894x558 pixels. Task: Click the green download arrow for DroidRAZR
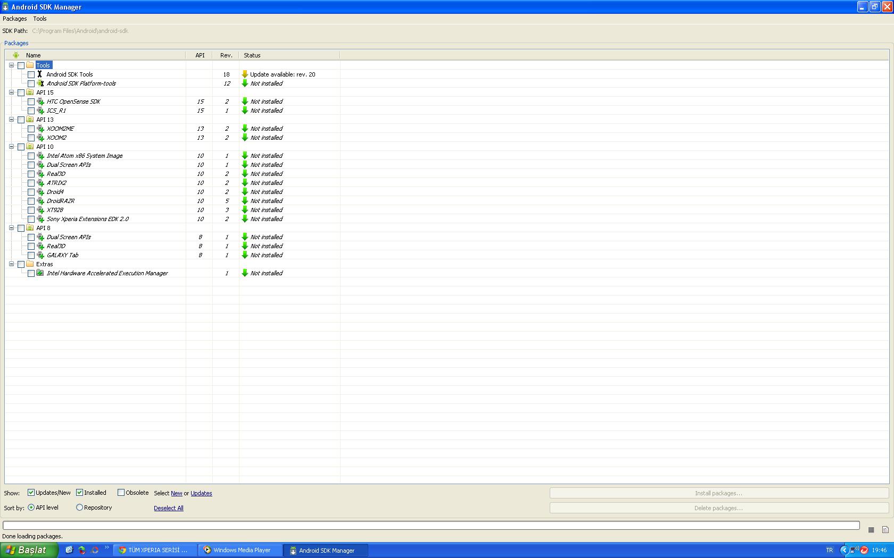click(x=245, y=201)
